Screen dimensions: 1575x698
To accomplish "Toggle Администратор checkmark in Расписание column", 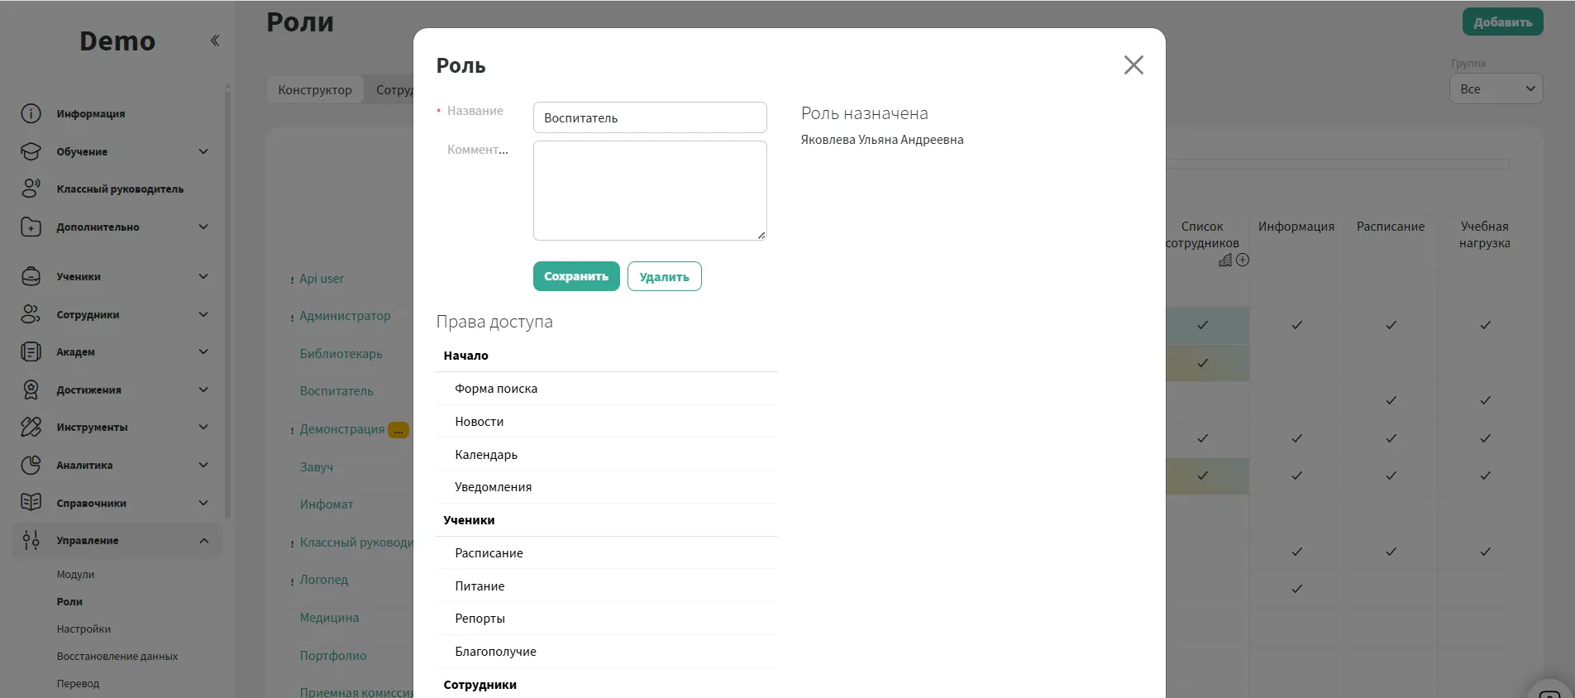I will click(1391, 325).
